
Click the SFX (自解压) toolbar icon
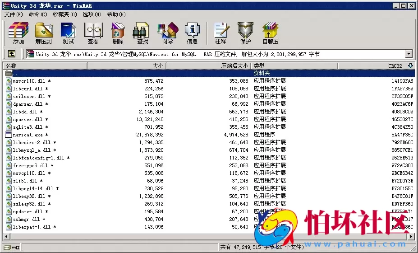[270, 33]
